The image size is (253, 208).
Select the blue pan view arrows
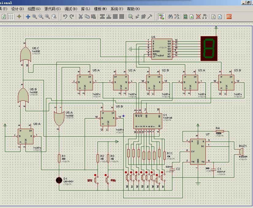click(x=28, y=17)
